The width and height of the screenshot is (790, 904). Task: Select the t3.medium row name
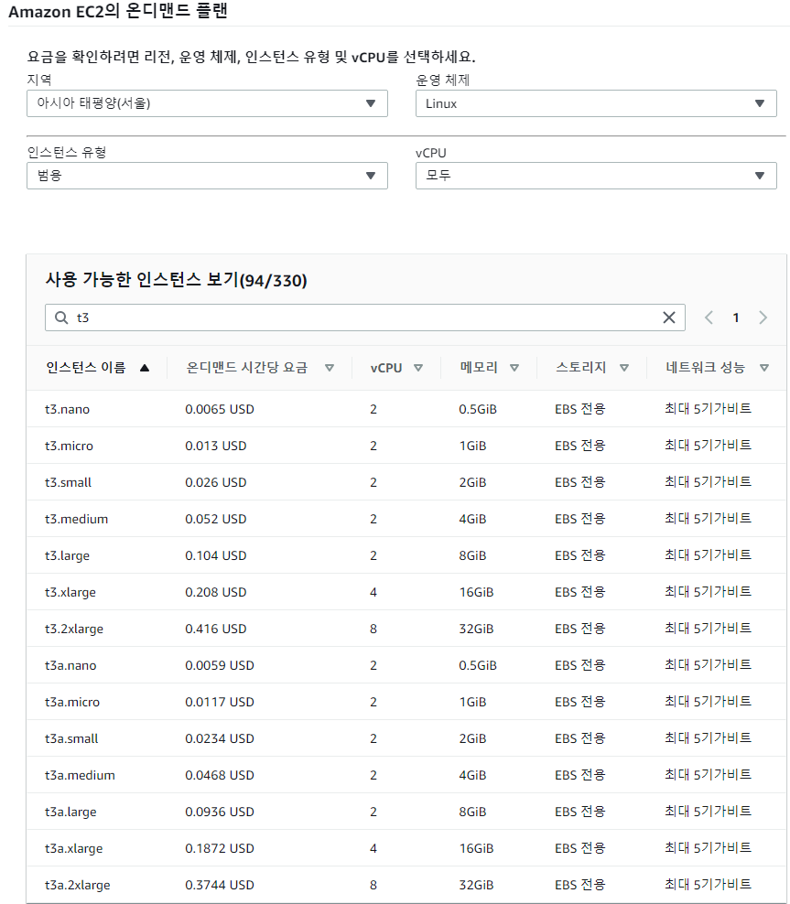click(x=77, y=519)
